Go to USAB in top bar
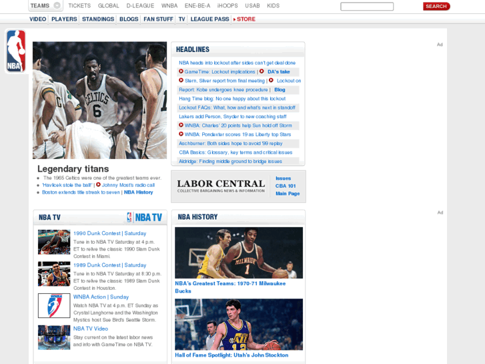This screenshot has height=364, width=485. tap(252, 5)
